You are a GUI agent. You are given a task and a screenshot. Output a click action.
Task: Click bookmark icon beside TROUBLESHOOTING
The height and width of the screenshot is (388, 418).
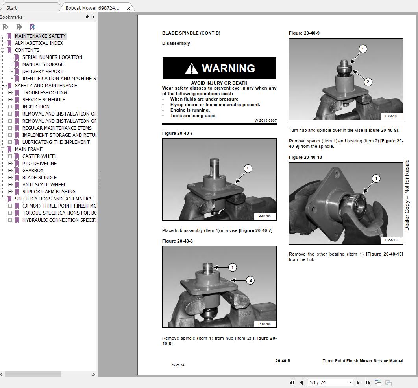(17, 93)
